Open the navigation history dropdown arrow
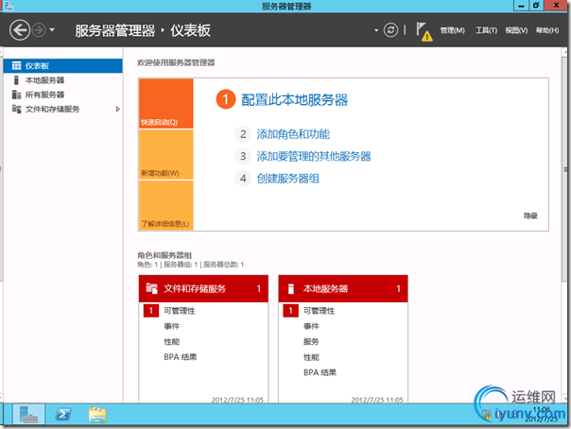 [x=52, y=30]
